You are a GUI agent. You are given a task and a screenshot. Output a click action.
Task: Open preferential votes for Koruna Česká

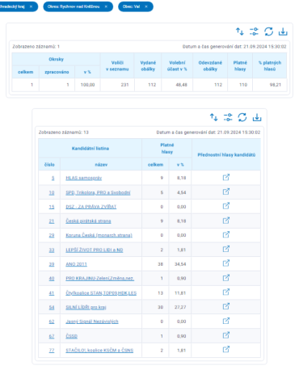point(226,235)
